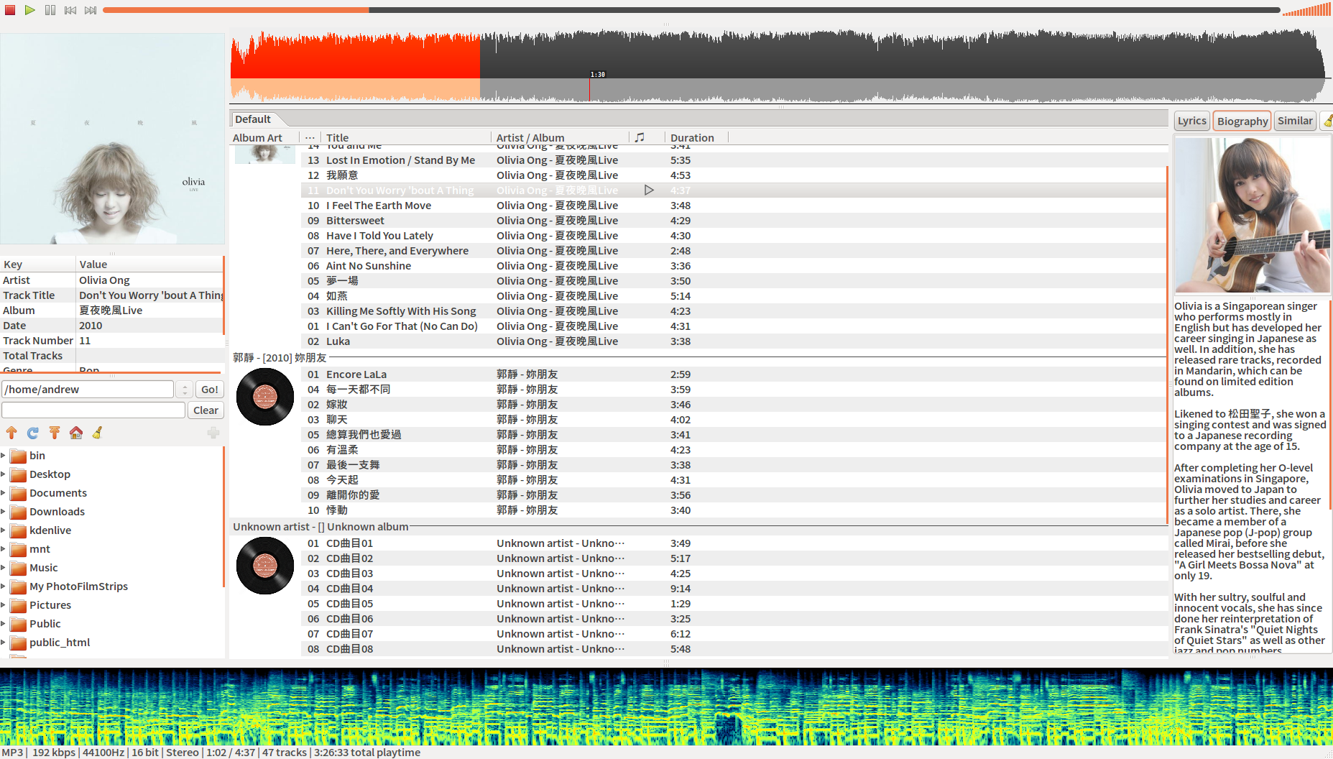Jump to top directory with barred arrow
1333x759 pixels.
click(55, 433)
